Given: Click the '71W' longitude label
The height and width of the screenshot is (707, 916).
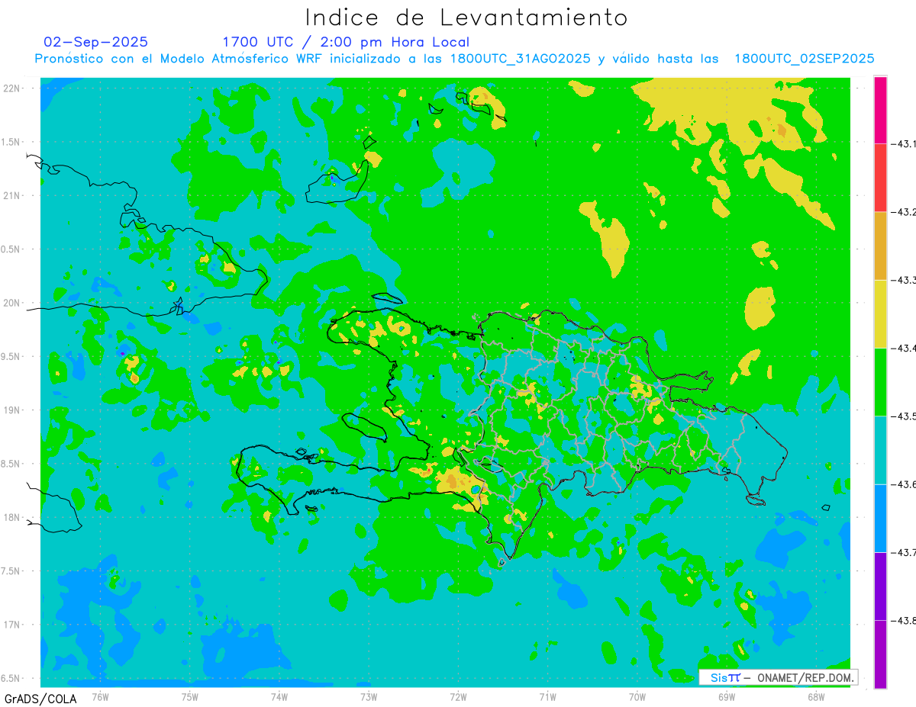Looking at the screenshot, I should tap(547, 696).
